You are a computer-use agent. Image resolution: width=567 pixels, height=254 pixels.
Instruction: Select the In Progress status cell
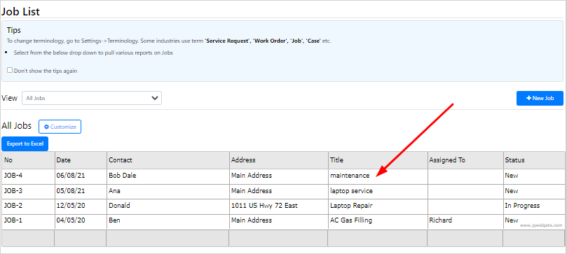click(x=534, y=206)
